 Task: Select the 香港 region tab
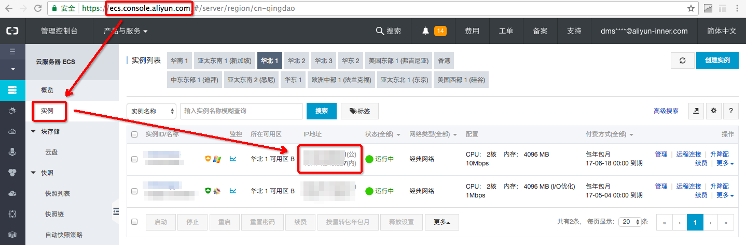(444, 60)
